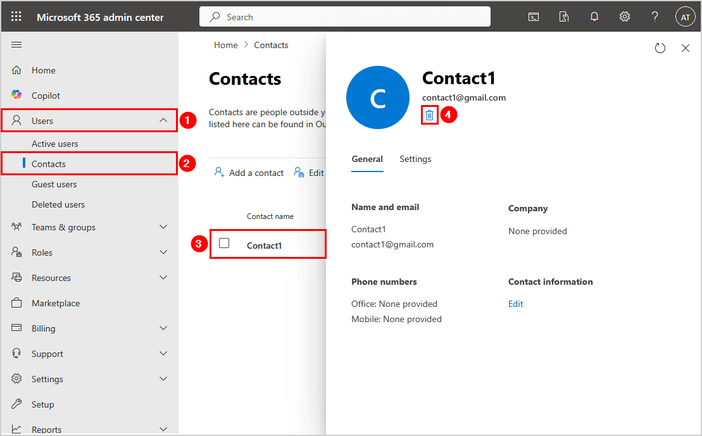Click the AT account avatar

tap(686, 17)
